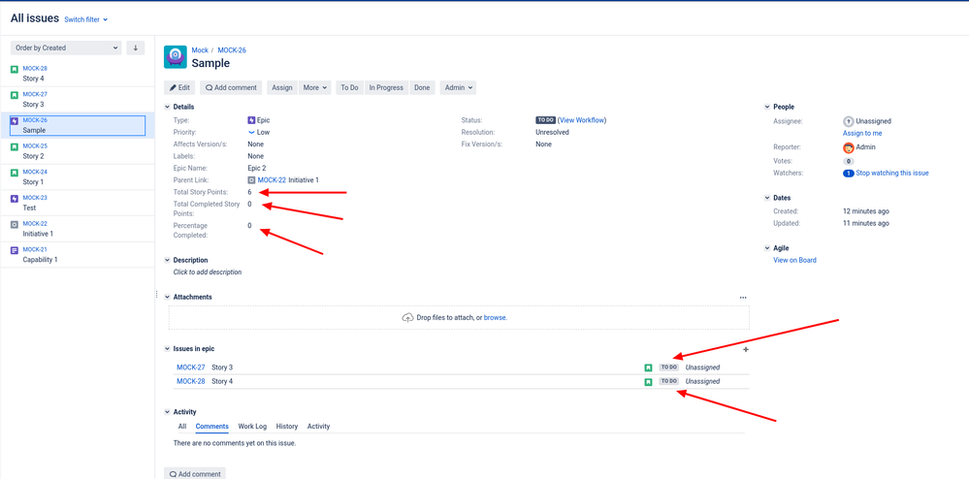Click initiative icon beside MOCK-22 in list
Image resolution: width=969 pixels, height=479 pixels.
15,225
